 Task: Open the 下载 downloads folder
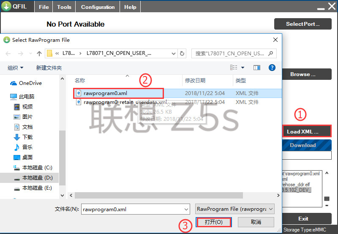(x=27, y=137)
